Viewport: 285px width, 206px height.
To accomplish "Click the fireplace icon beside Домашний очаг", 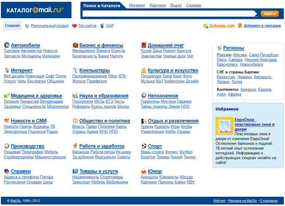I will click(x=144, y=45).
